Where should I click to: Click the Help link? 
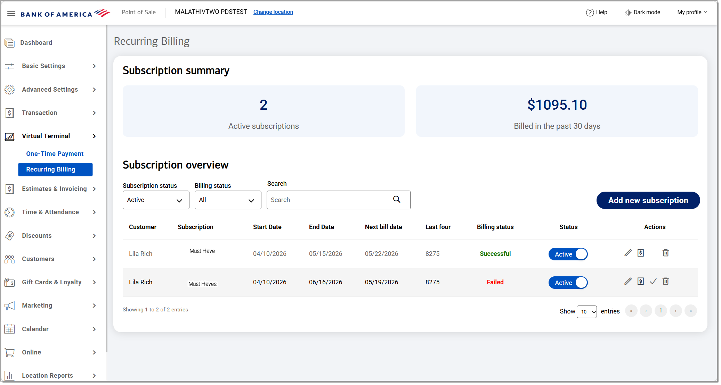(602, 12)
